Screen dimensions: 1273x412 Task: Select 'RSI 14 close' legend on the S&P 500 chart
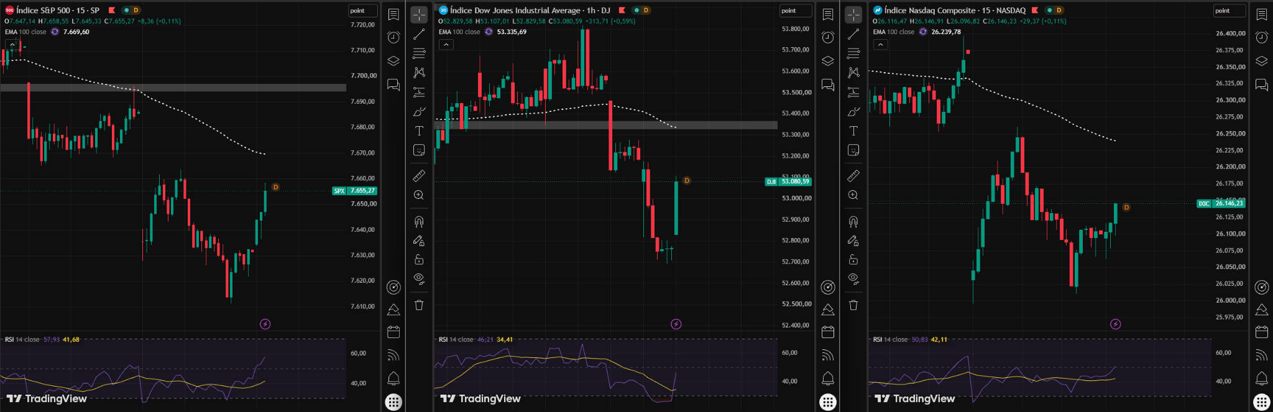22,339
